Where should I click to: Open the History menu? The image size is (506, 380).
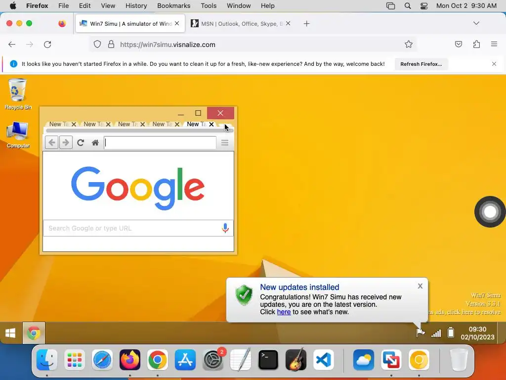136,6
